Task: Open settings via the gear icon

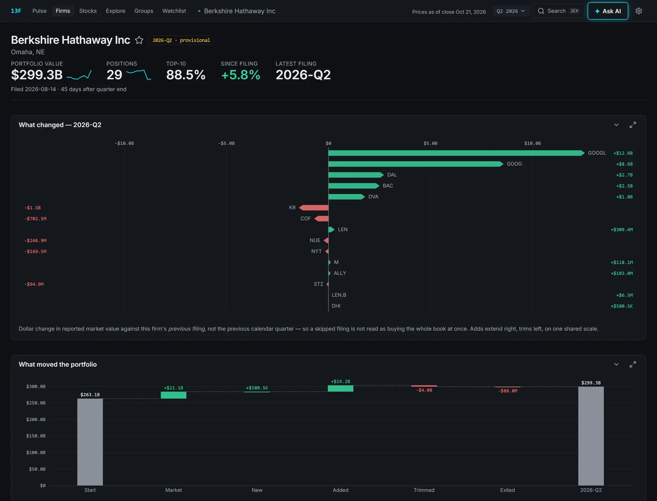Action: [638, 11]
